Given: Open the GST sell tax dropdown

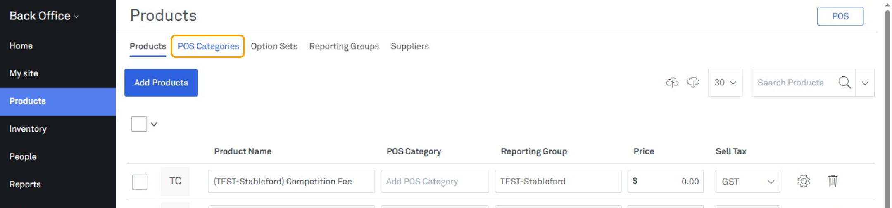Looking at the screenshot, I should tap(747, 182).
